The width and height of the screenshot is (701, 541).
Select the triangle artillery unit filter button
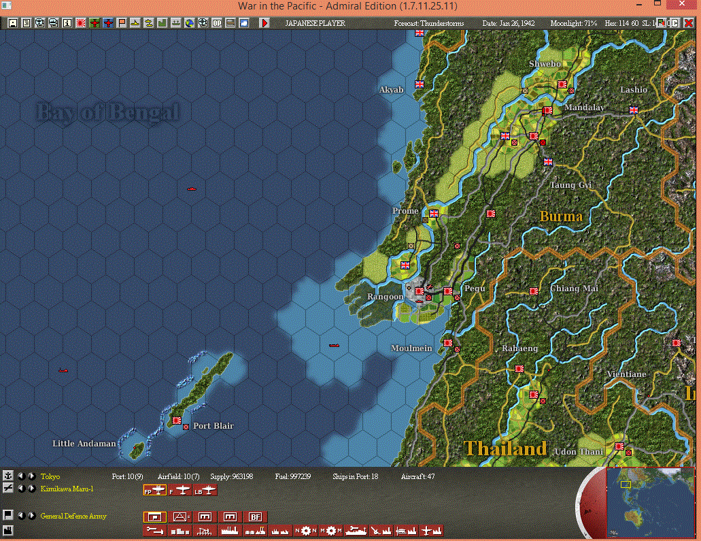point(179,517)
